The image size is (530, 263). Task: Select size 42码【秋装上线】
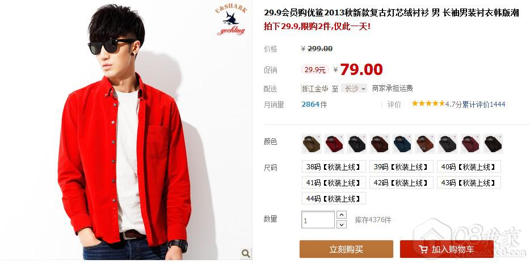[x=401, y=182]
